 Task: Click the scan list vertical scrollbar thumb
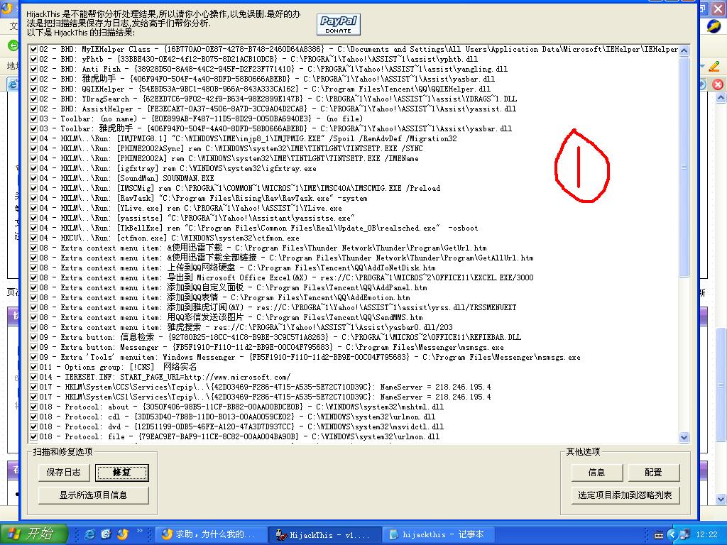click(684, 167)
